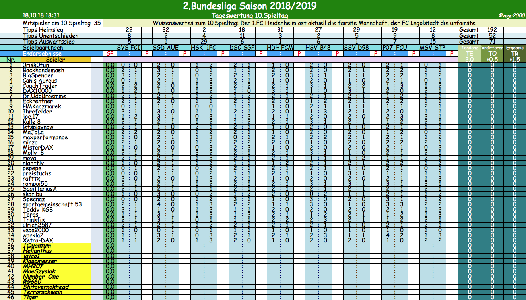Select player name "SagittariusA"
The width and height of the screenshot is (526, 300).
tap(40, 189)
